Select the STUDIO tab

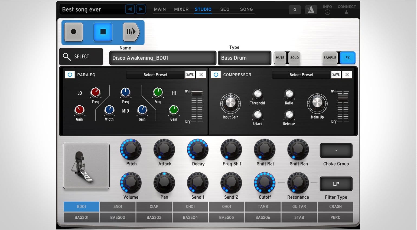[203, 9]
